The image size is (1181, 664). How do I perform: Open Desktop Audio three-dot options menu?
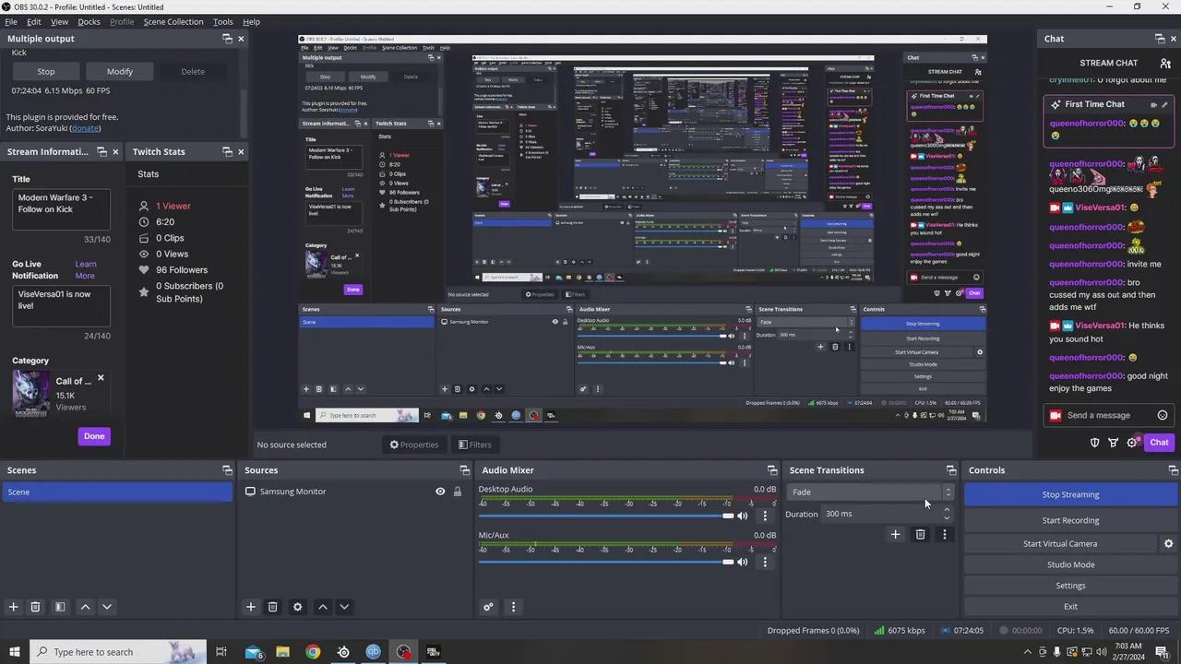click(x=765, y=516)
